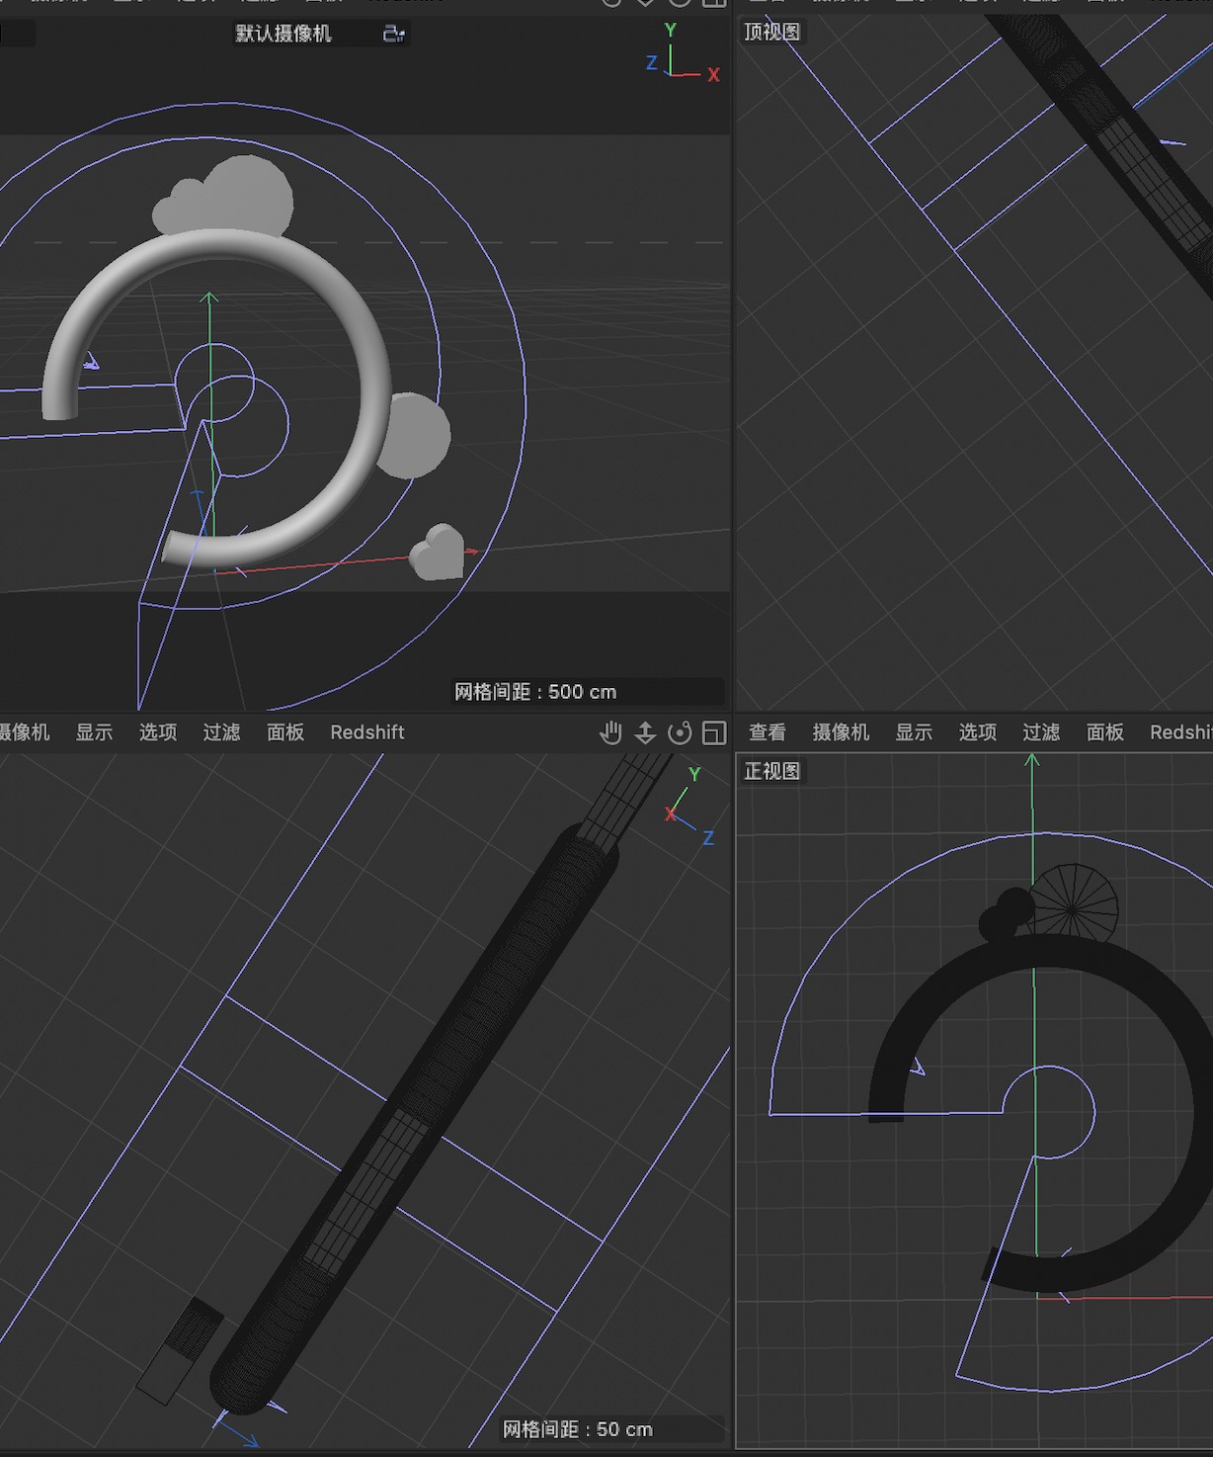Open the 查看 menu
Image resolution: width=1213 pixels, height=1457 pixels.
[768, 732]
